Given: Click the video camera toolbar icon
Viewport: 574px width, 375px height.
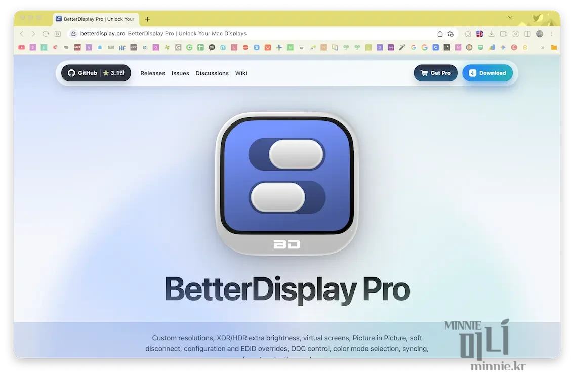Looking at the screenshot, I should 504,34.
